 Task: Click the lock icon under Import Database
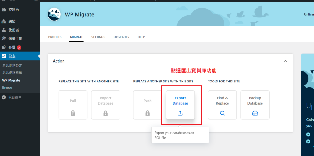tap(105, 113)
